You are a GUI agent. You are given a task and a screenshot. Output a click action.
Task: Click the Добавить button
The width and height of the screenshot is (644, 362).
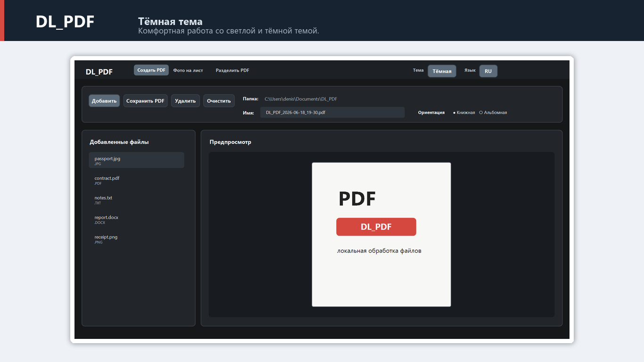pyautogui.click(x=104, y=101)
